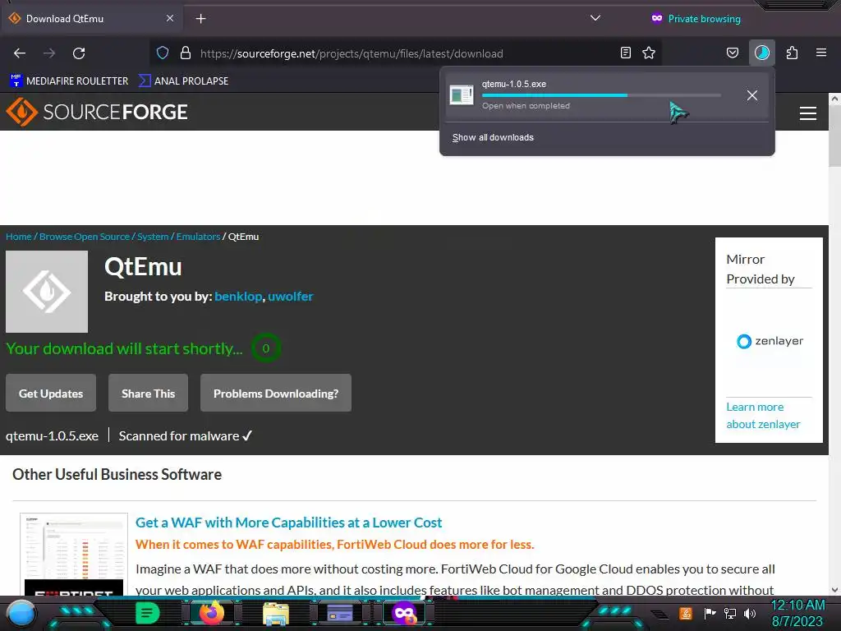Viewport: 841px width, 631px height.
Task: Open the green notes app on taskbar
Action: (148, 613)
